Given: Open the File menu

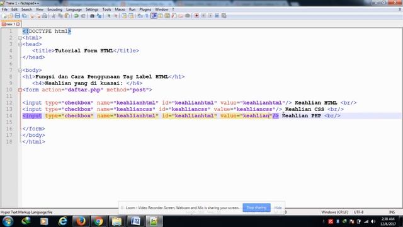Looking at the screenshot, I should [x=4, y=9].
